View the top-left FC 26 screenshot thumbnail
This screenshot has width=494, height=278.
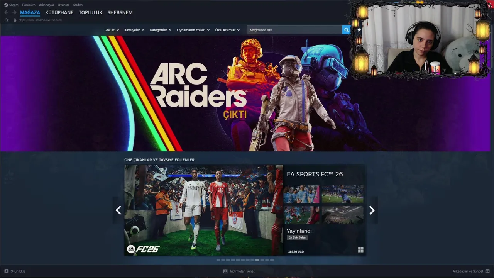[301, 194]
